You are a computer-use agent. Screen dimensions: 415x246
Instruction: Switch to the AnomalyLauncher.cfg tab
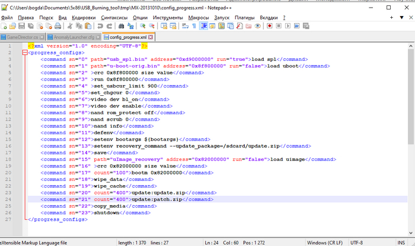coord(74,37)
